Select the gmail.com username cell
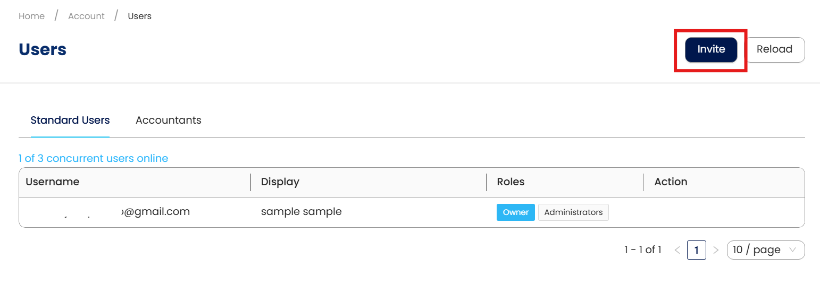 pos(154,212)
